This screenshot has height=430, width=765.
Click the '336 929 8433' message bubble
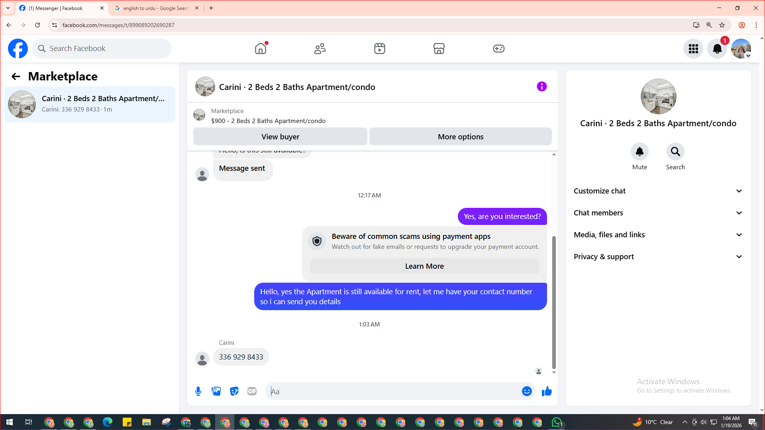coord(241,357)
